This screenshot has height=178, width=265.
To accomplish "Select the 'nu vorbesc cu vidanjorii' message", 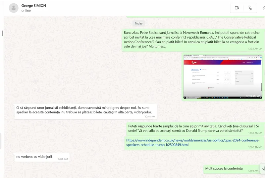I will click(34, 157).
